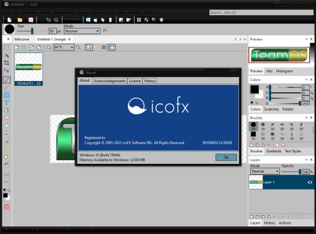The width and height of the screenshot is (316, 234).
Task: Open the Layers blend Mode dropdown
Action: tap(265, 171)
